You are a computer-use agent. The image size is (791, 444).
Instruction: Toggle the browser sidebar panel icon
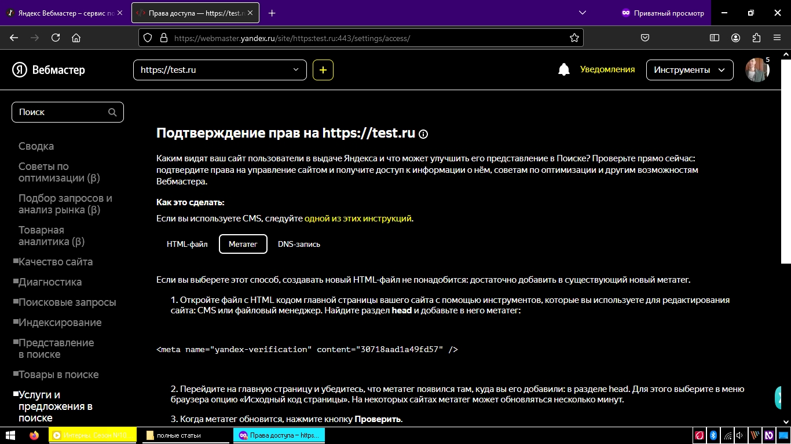[715, 38]
